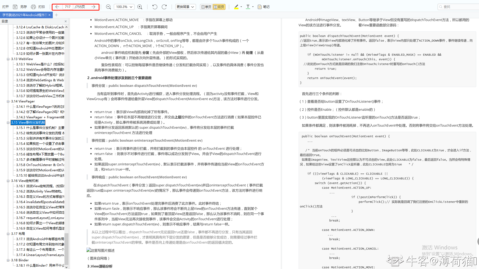Collapse the 3.17 布局 tree node

coord(8,234)
